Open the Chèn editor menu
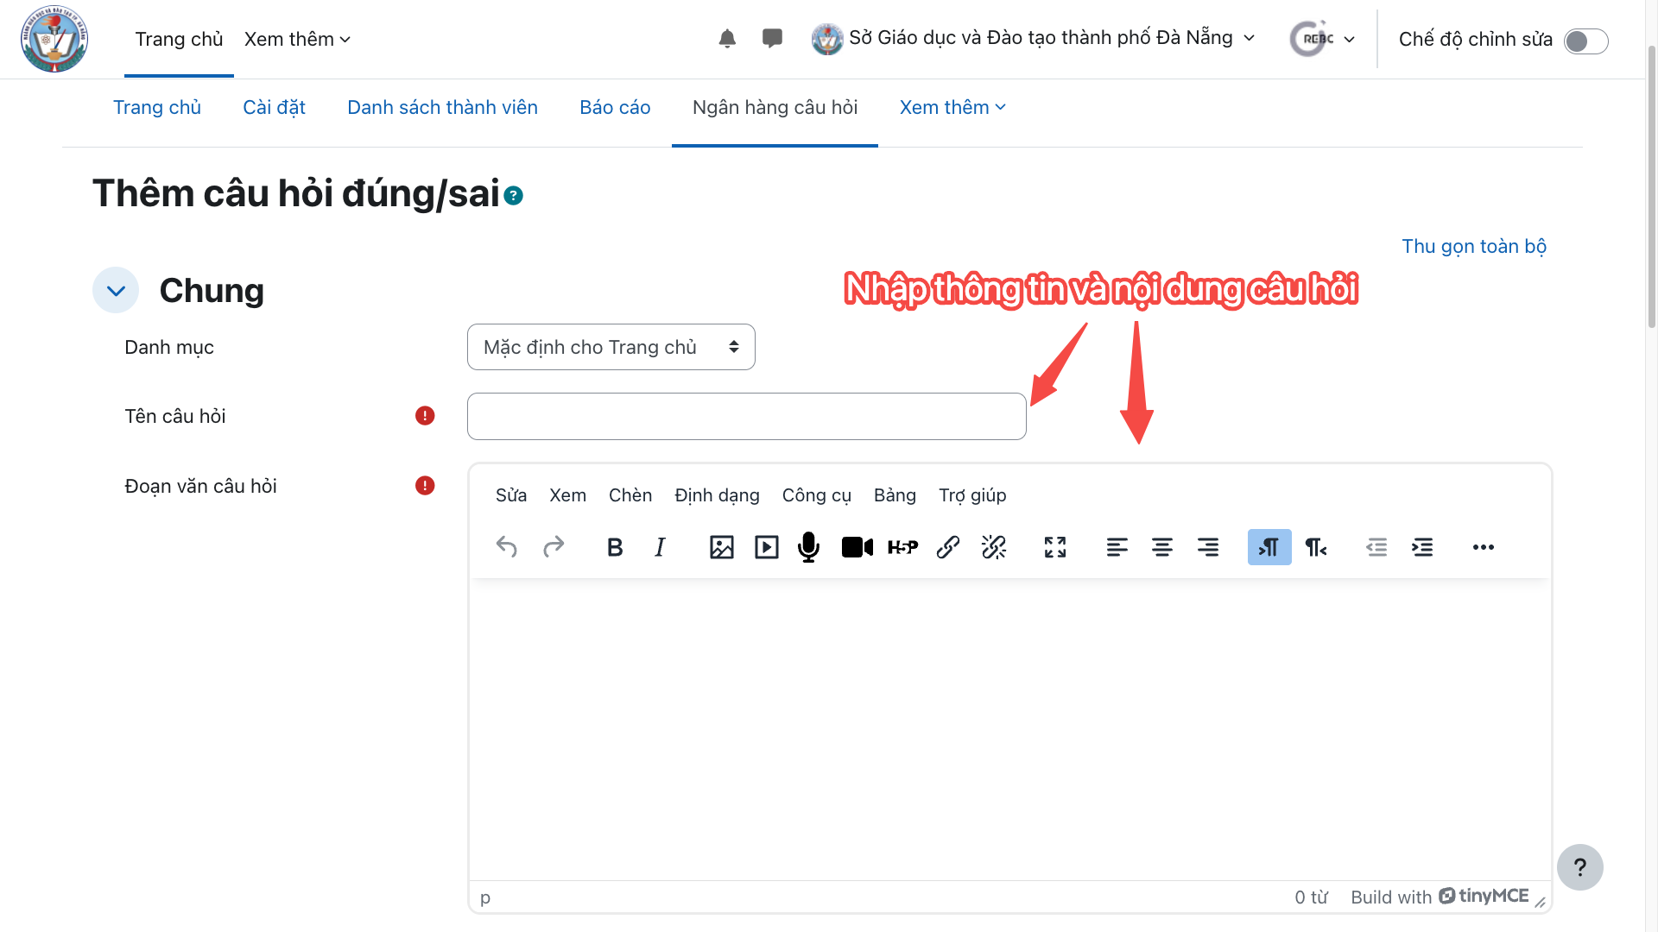Viewport: 1658px width, 932px height. pos(630,495)
